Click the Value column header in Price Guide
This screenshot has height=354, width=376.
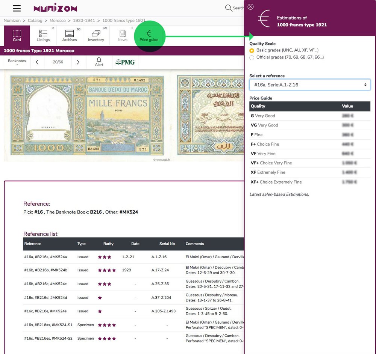pyautogui.click(x=347, y=106)
